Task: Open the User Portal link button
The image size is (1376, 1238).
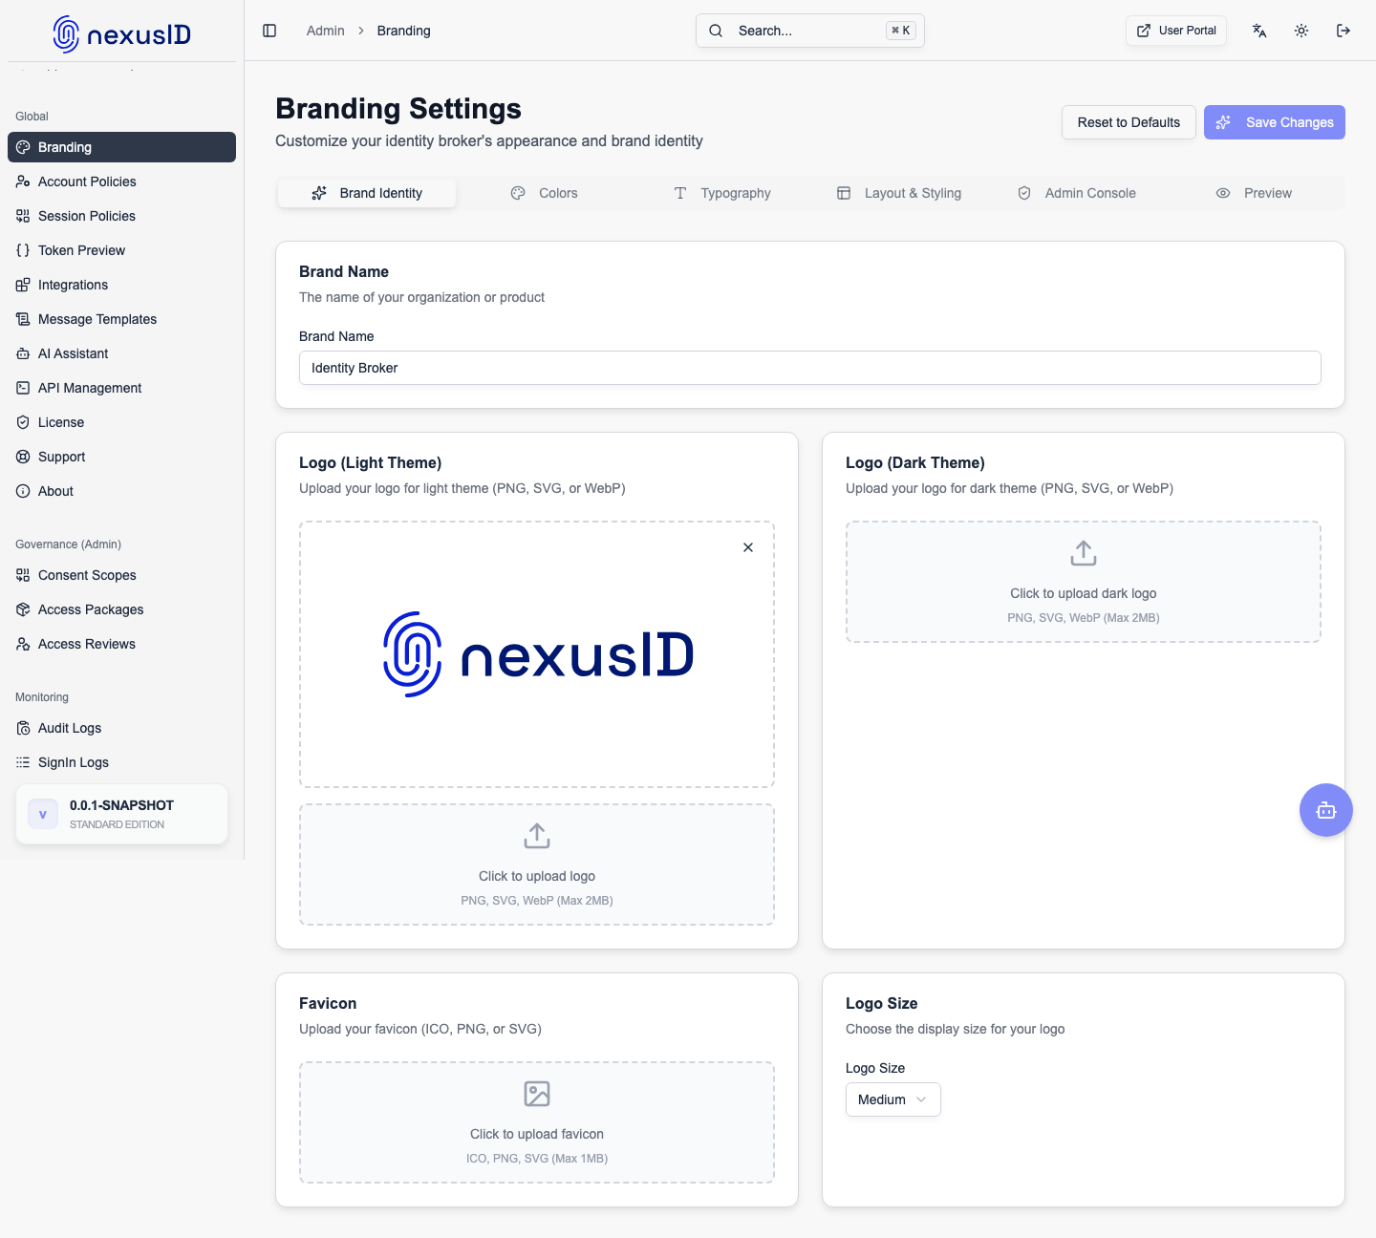Action: [x=1176, y=31]
